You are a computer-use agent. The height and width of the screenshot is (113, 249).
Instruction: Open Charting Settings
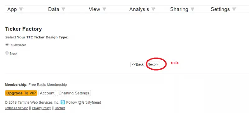point(74,93)
